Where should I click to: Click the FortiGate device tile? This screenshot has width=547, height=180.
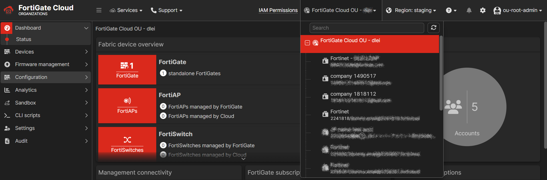coord(127,70)
